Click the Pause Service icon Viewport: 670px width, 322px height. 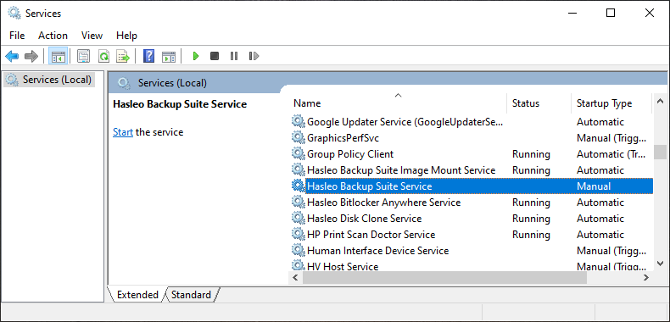coord(234,56)
